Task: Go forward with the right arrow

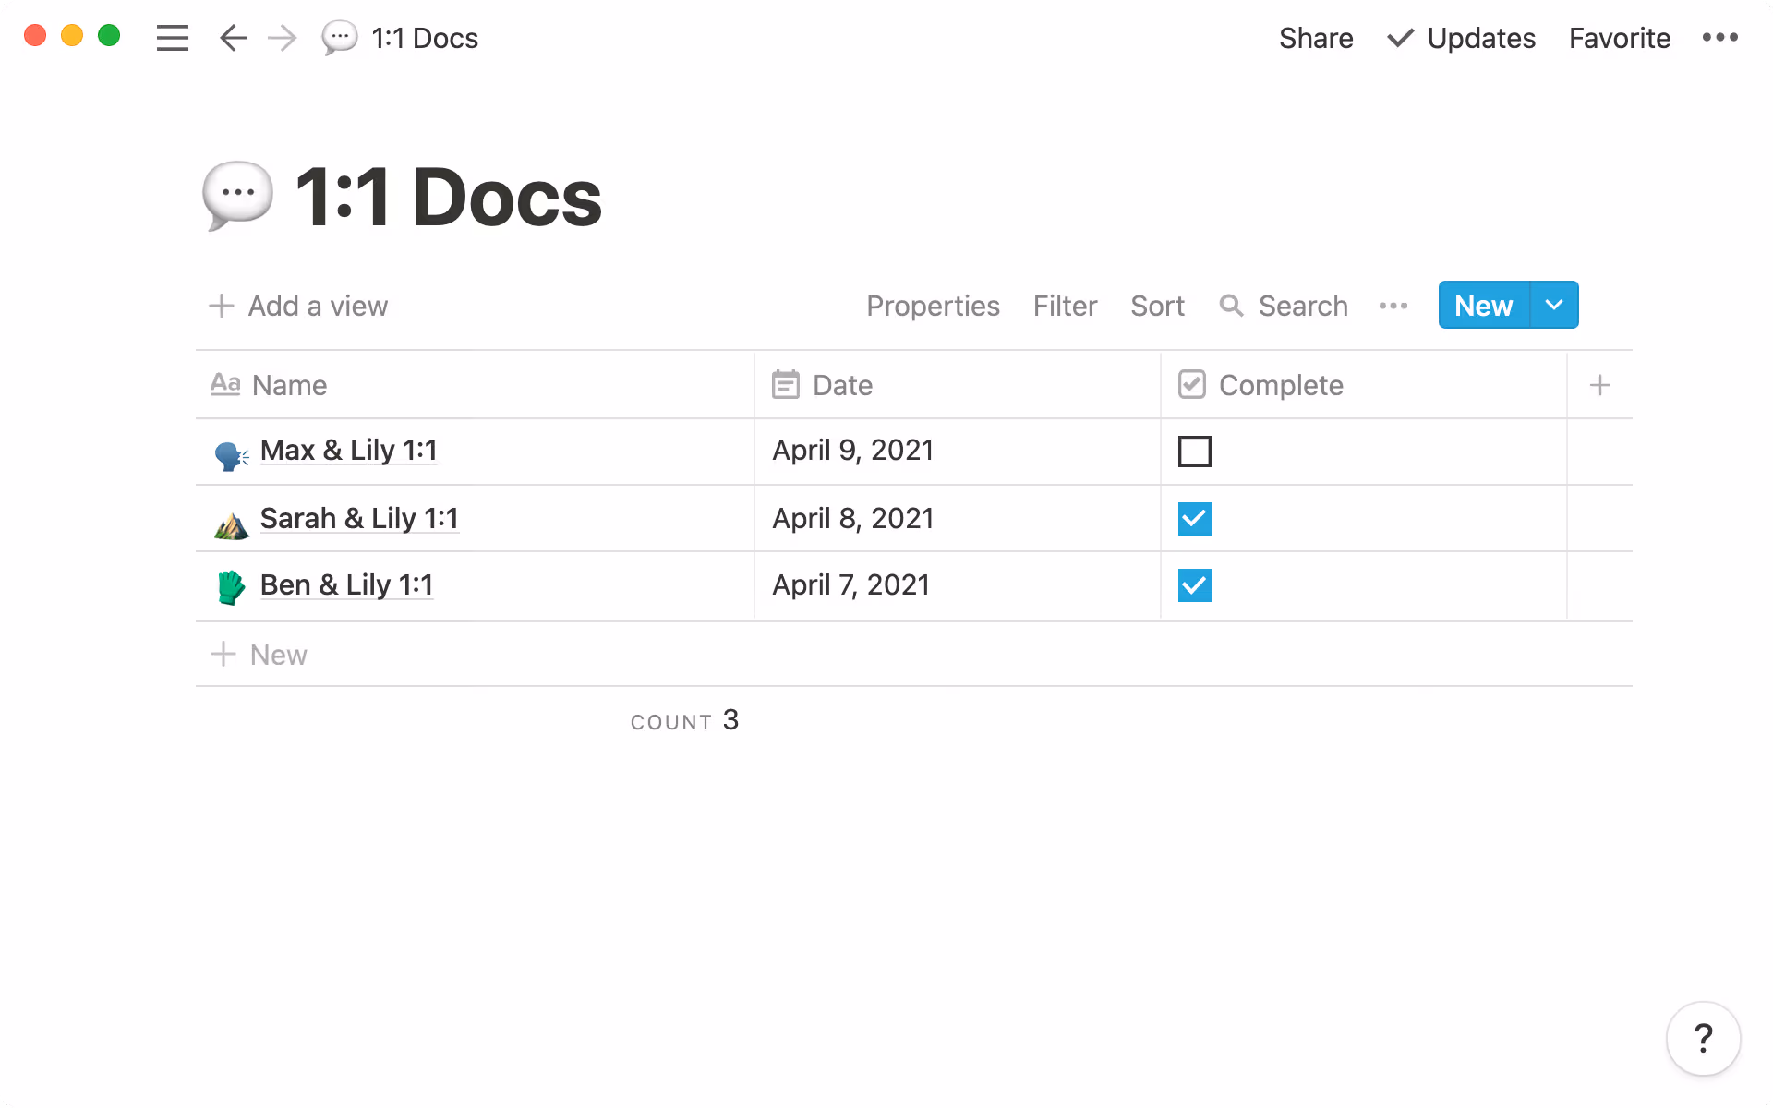Action: [282, 38]
